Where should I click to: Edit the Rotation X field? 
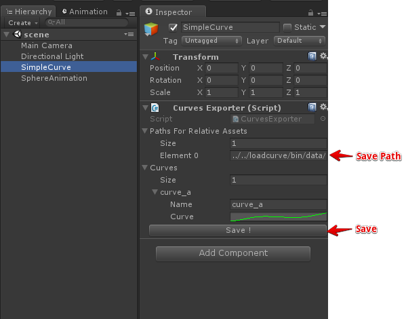click(222, 80)
